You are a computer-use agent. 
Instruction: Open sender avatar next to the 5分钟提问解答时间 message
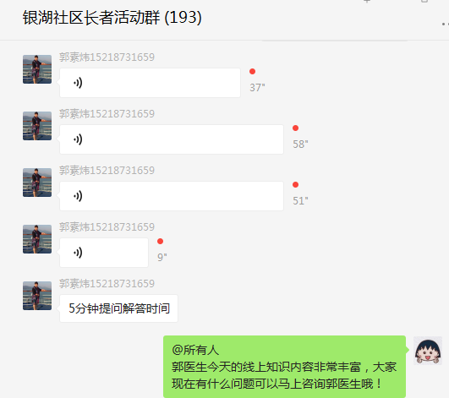pos(37,296)
